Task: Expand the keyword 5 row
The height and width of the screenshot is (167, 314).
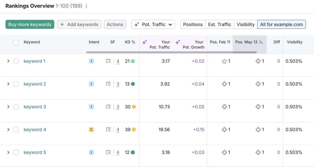Action: [8, 152]
